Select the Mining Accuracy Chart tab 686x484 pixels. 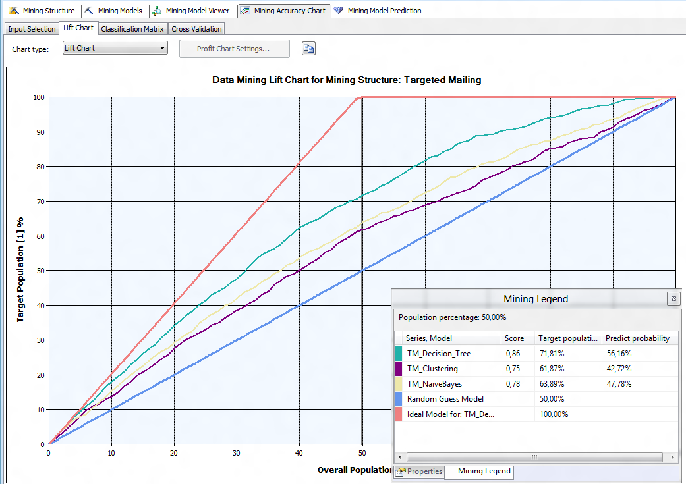(x=284, y=11)
